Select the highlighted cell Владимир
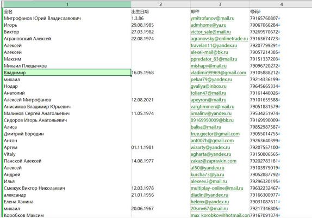312x218 pixels. pos(67,72)
